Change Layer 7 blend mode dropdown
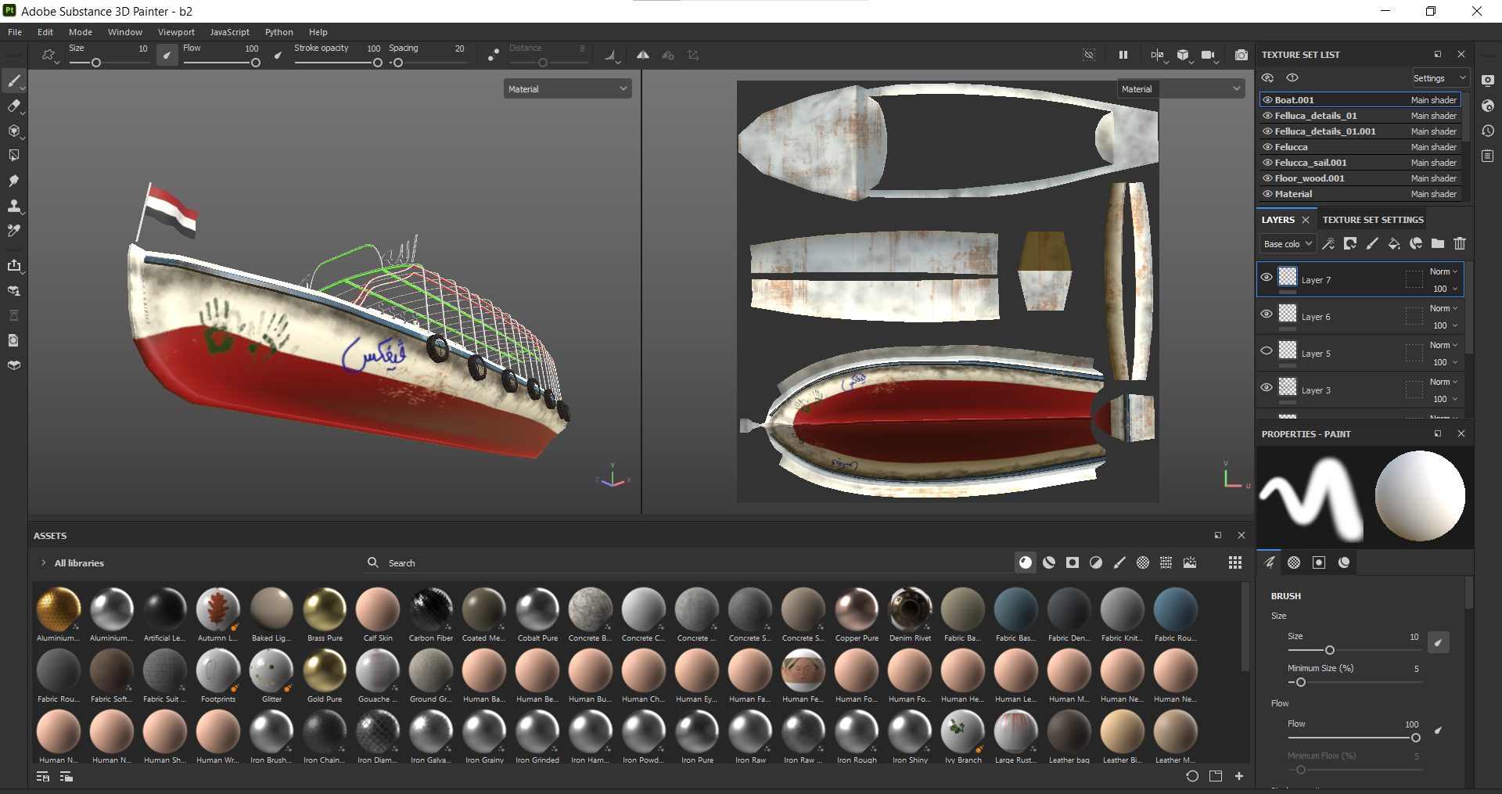 pyautogui.click(x=1443, y=271)
